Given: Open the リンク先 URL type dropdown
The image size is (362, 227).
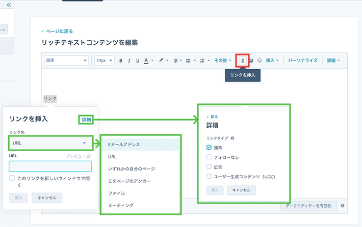Looking at the screenshot, I should (x=50, y=143).
